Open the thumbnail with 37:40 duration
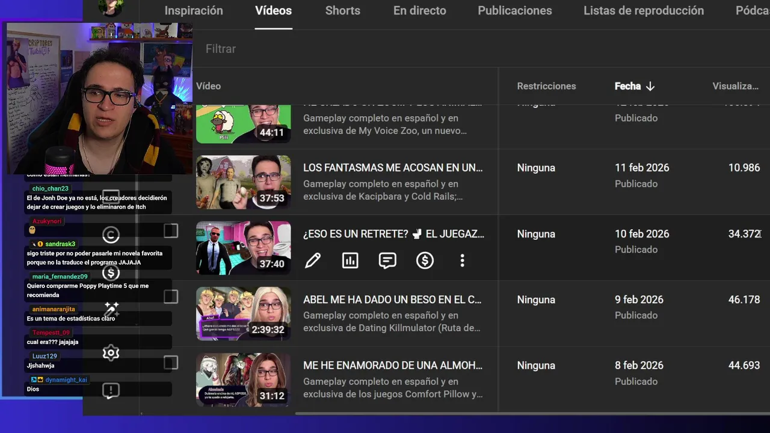Image resolution: width=770 pixels, height=433 pixels. (243, 248)
